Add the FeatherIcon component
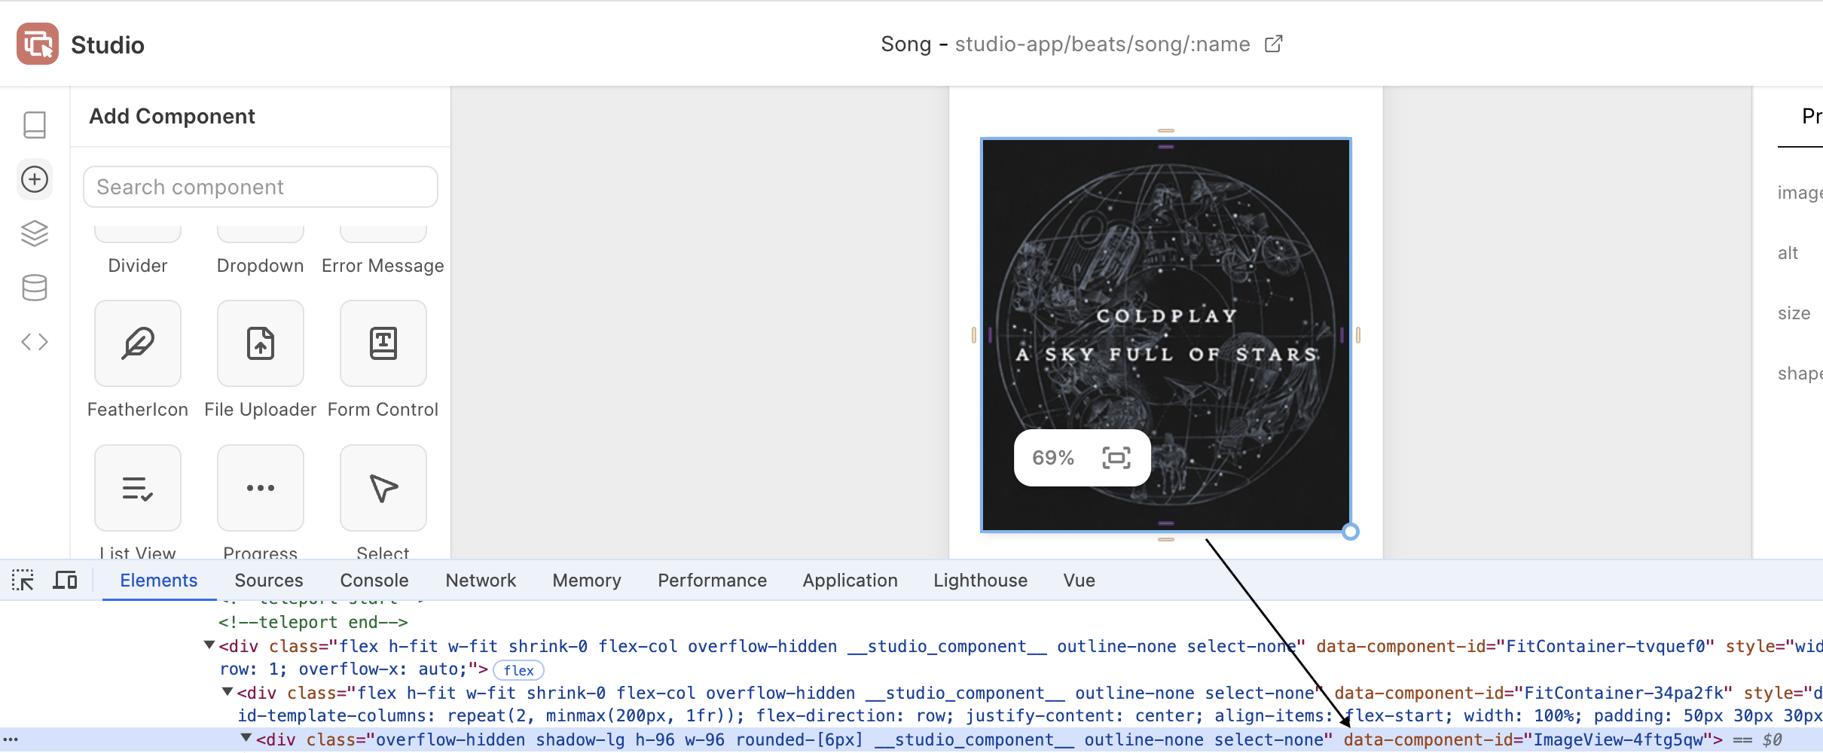This screenshot has height=753, width=1823. point(138,343)
